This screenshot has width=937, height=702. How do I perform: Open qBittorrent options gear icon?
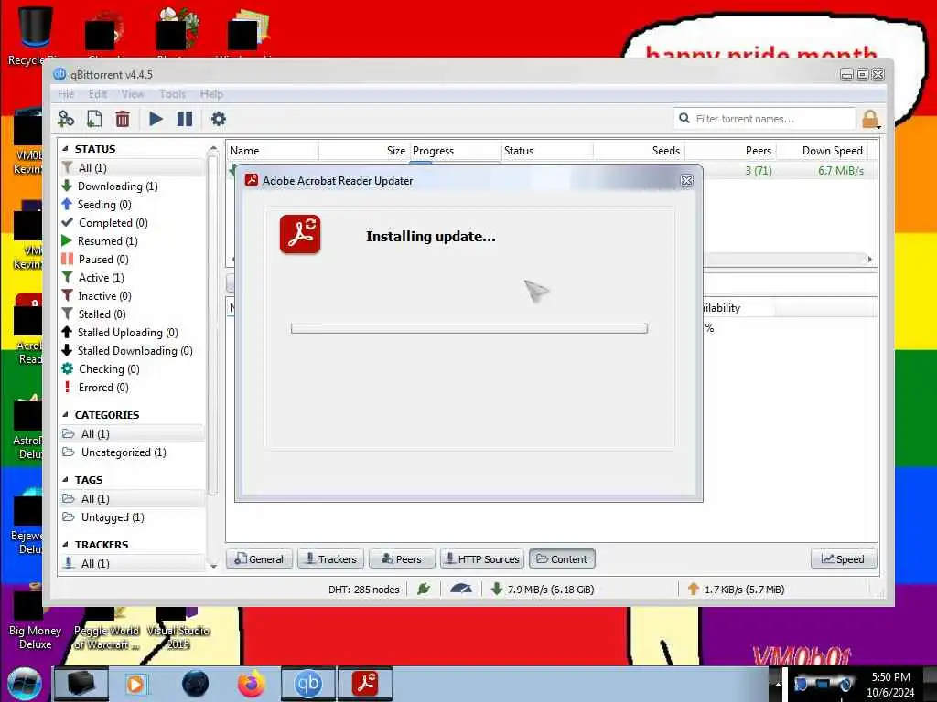pyautogui.click(x=218, y=119)
